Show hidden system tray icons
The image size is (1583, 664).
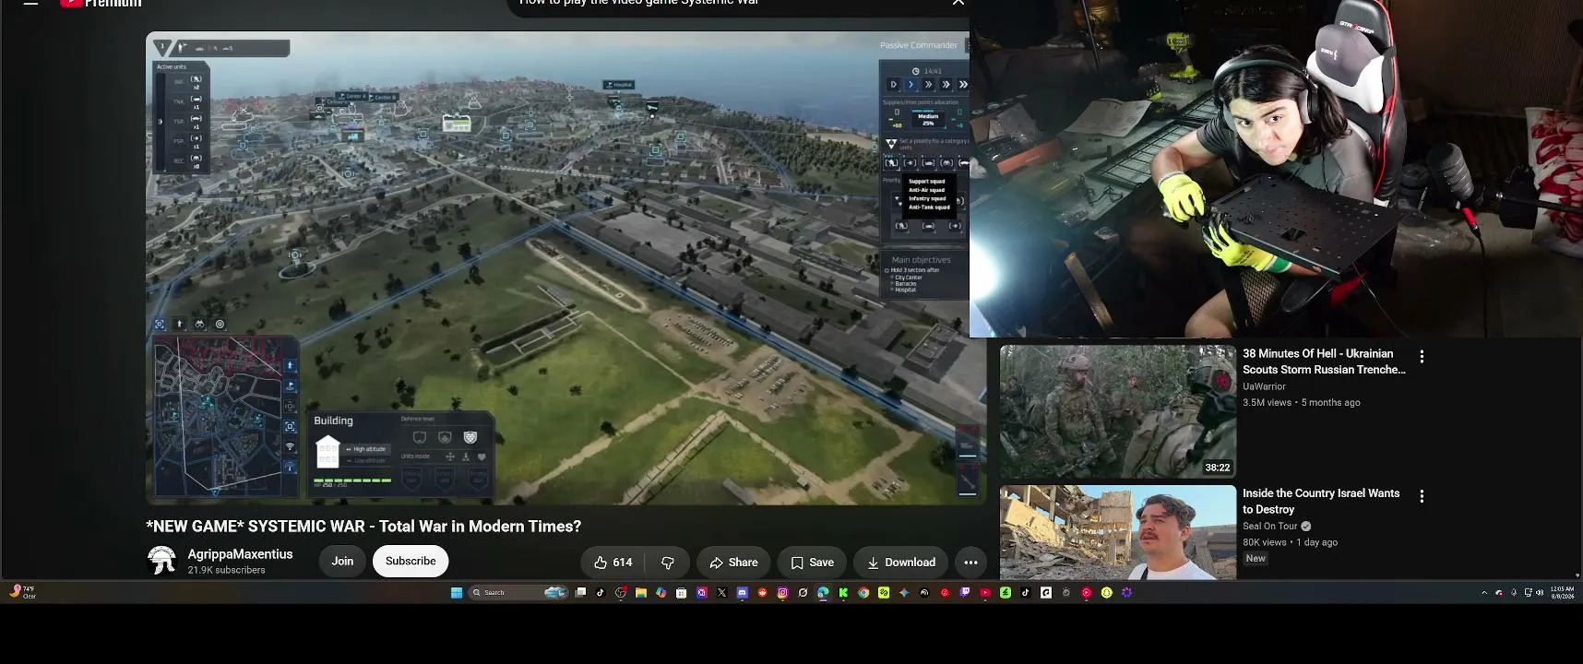(x=1484, y=593)
